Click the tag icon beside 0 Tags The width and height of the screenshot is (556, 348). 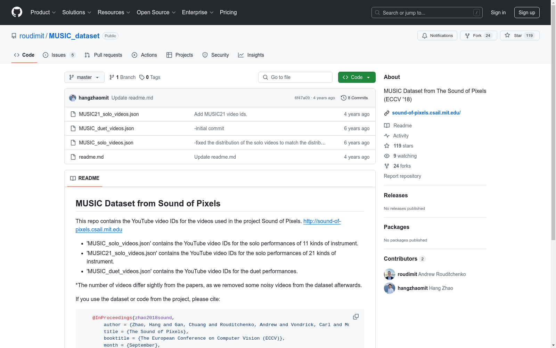pos(142,77)
